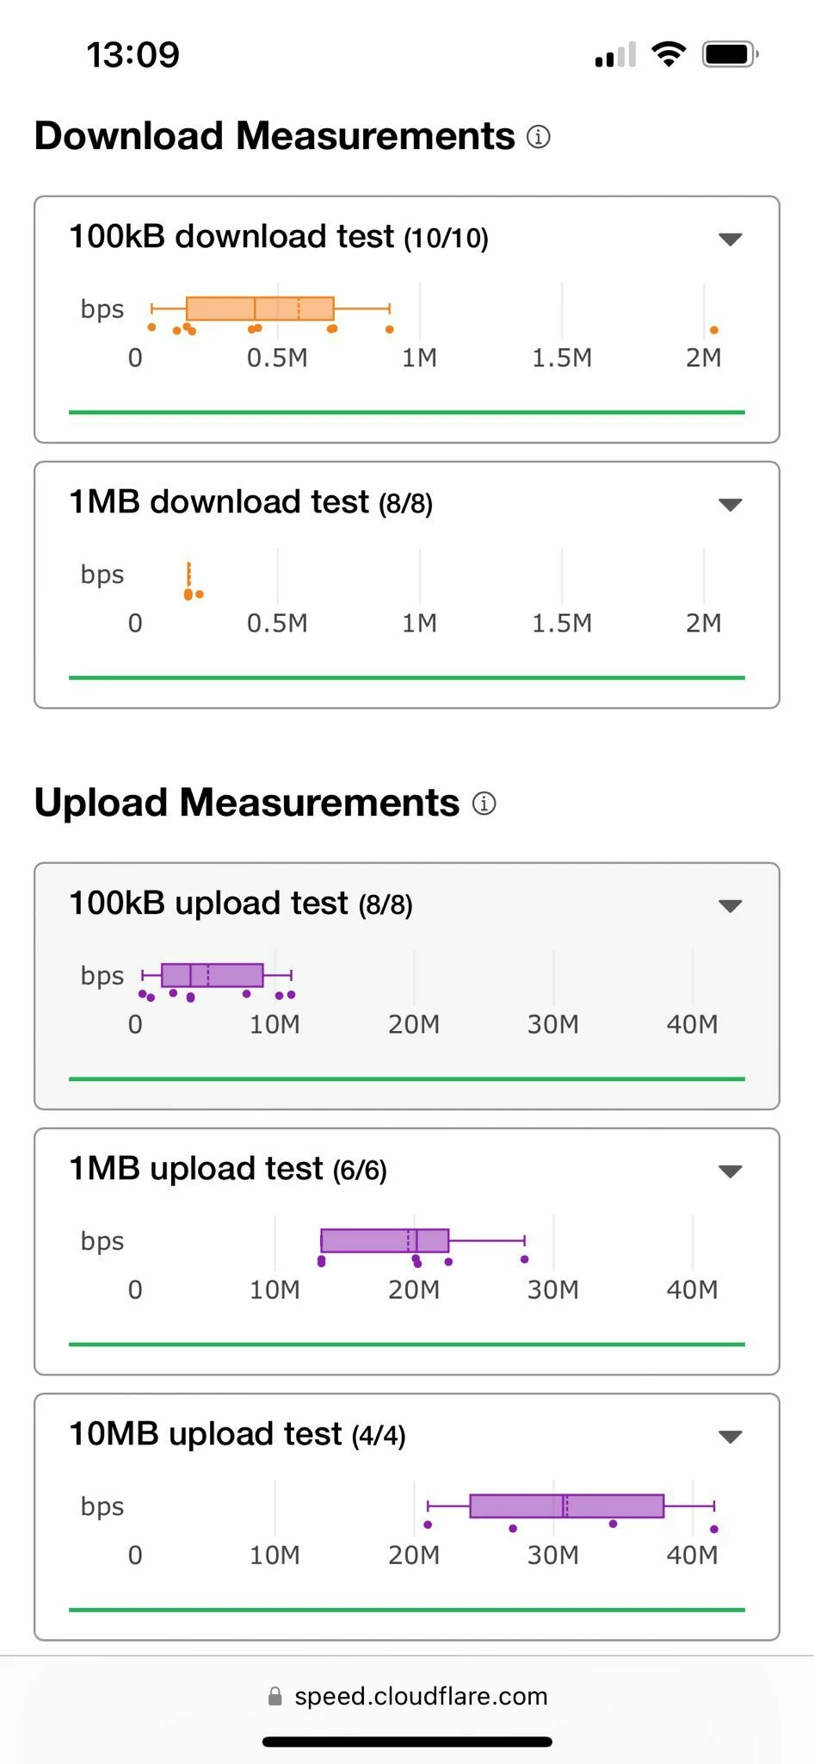Click info icon beside Download Measurements

click(x=539, y=137)
